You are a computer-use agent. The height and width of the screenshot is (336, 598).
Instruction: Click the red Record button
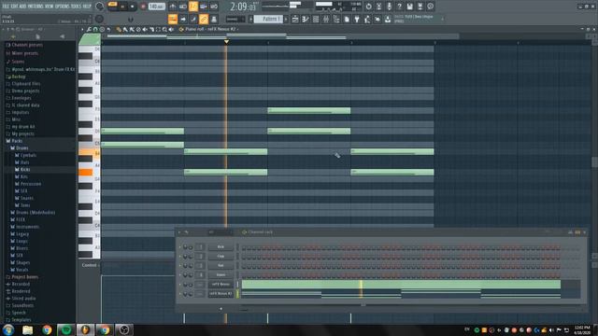(143, 7)
